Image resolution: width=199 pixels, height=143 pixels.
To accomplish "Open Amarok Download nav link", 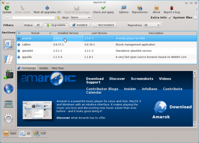I will (95, 79).
